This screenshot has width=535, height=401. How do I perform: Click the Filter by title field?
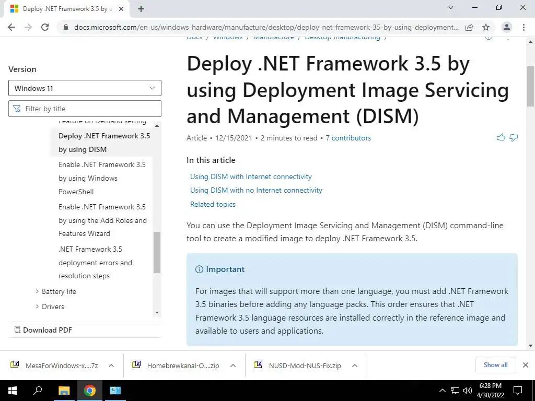(x=85, y=109)
